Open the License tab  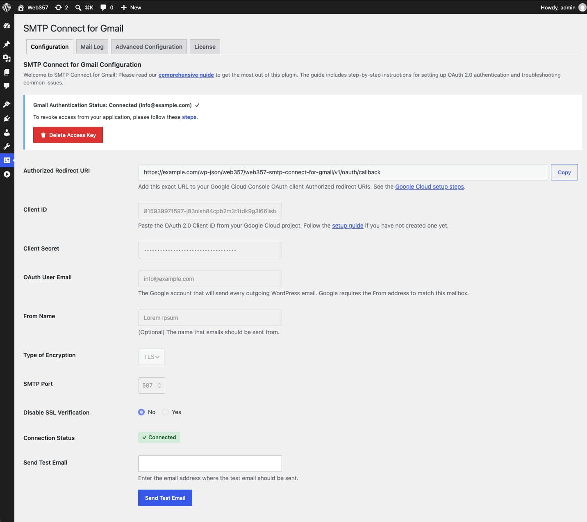click(205, 47)
